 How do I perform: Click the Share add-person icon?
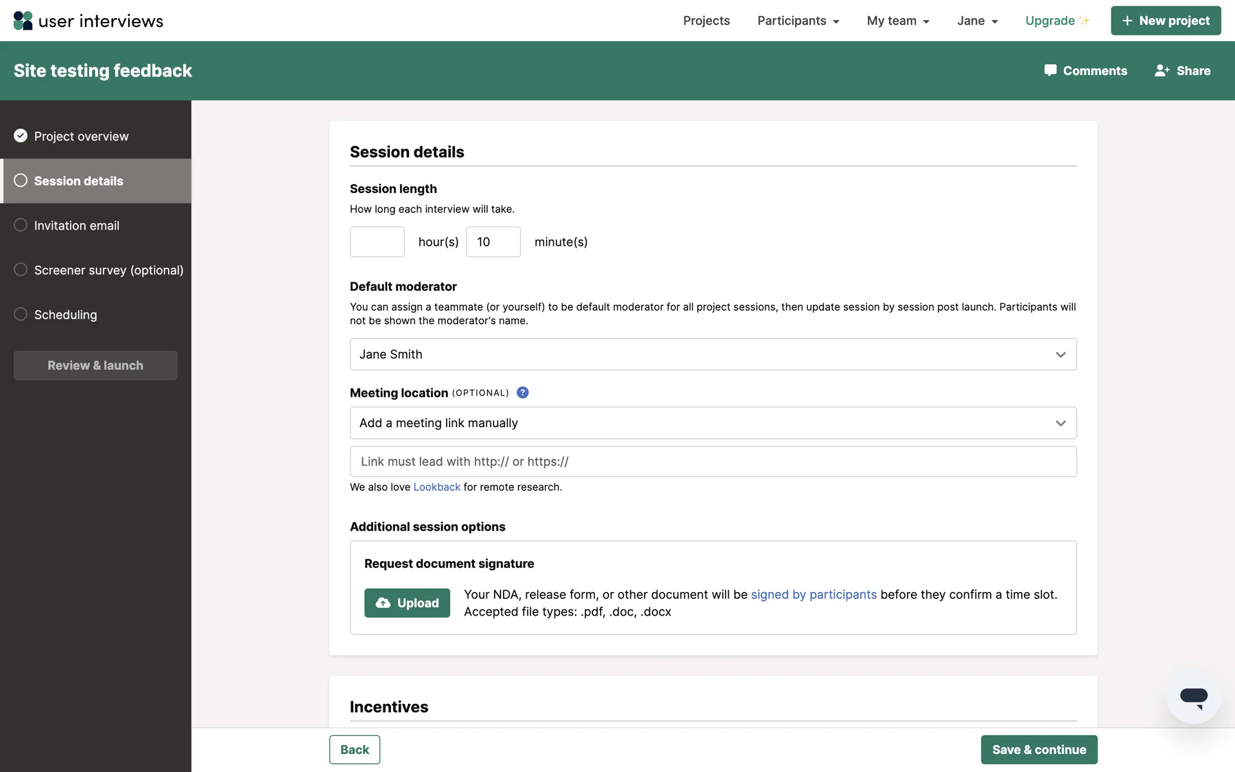(x=1162, y=71)
